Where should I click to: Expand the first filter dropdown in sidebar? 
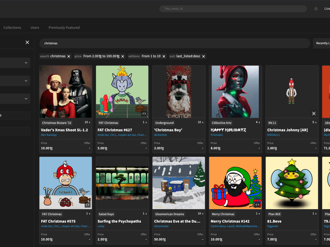point(26,63)
